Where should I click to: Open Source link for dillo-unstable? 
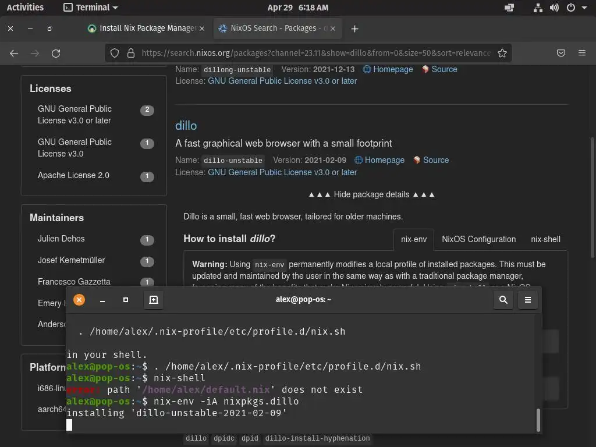pos(436,160)
